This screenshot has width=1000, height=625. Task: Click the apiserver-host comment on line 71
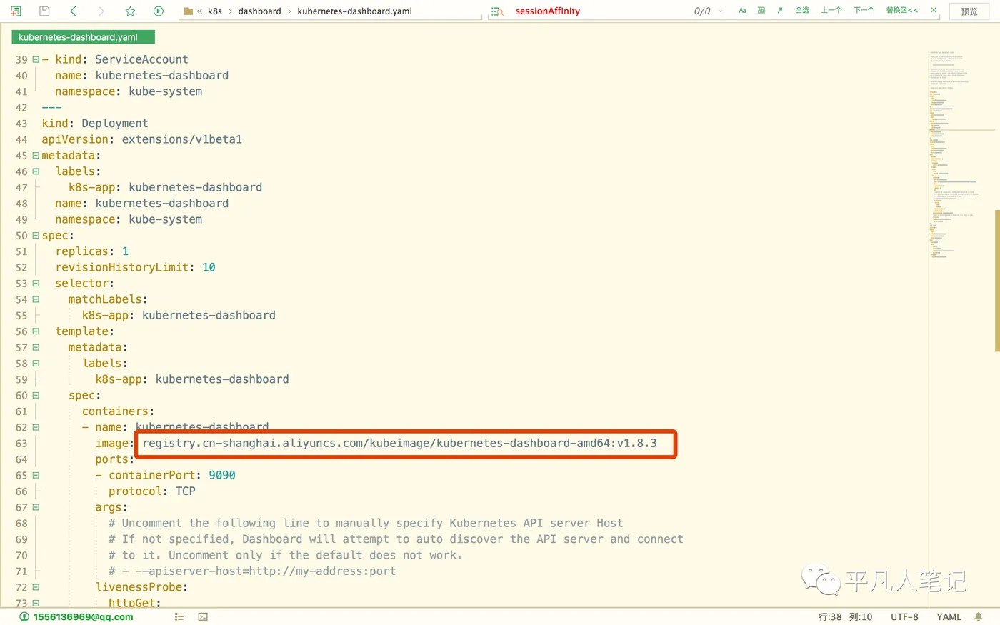pyautogui.click(x=252, y=571)
